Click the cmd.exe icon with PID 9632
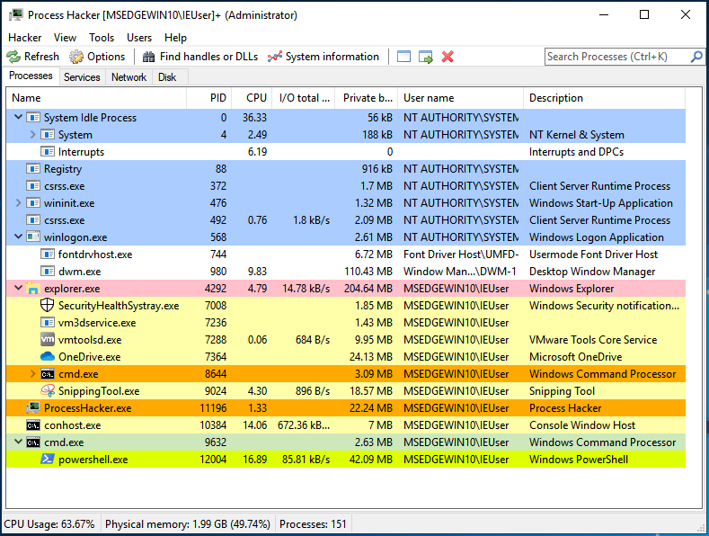The width and height of the screenshot is (709, 536). pyautogui.click(x=33, y=442)
